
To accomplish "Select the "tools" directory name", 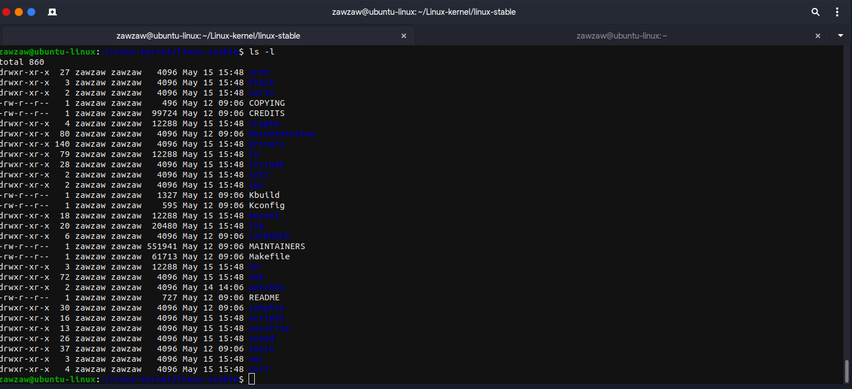I will tap(262, 349).
